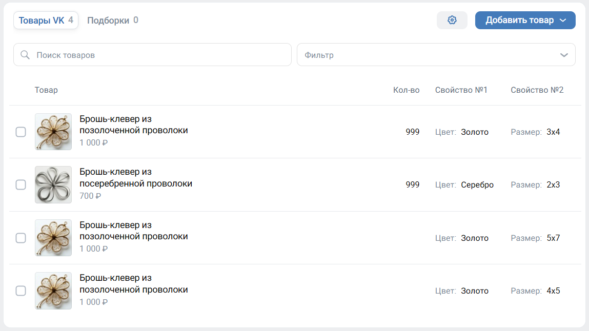Click the Свойство №1 column header
Viewport: 589px width, 331px height.
[x=461, y=90]
